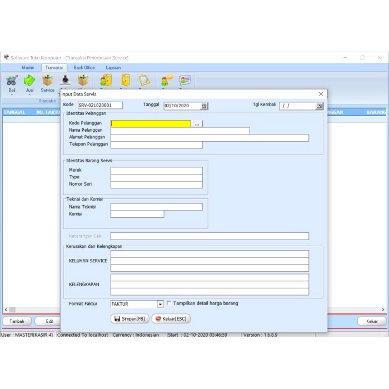This screenshot has height=389, width=389.
Task: Click the Tanggal date field 02/10/2020
Action: pyautogui.click(x=182, y=106)
